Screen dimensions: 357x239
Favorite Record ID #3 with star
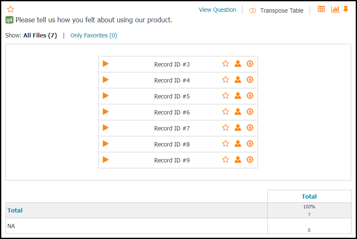point(225,64)
